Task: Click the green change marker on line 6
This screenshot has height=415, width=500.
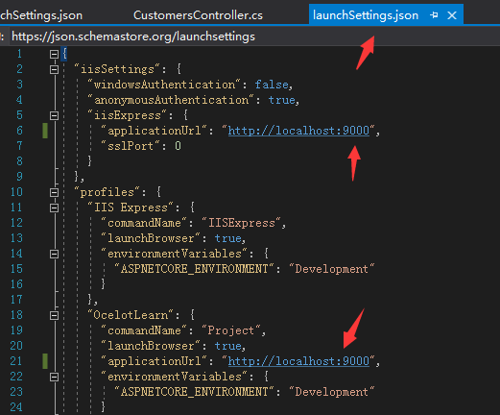Action: (45, 131)
